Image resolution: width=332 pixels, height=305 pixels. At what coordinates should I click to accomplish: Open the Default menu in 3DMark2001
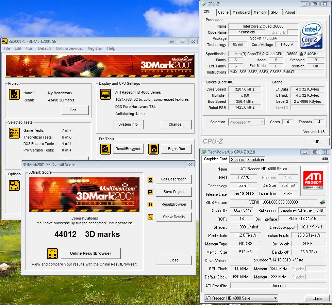45,48
